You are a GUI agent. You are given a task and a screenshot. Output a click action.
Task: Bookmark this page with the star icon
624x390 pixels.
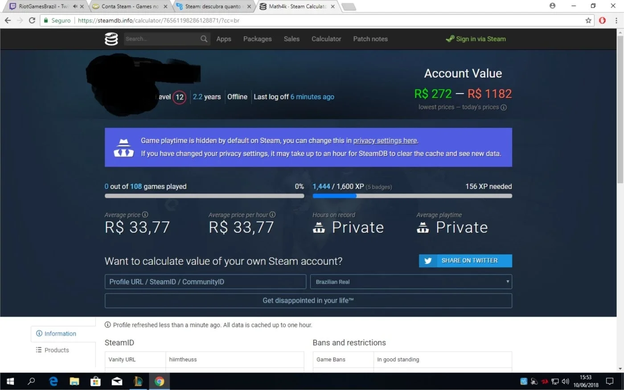pos(588,21)
